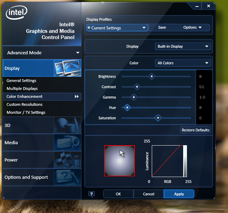Minimize the Intel control panel window

[197, 6]
